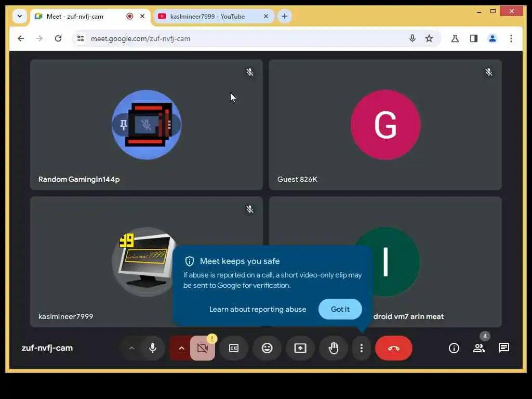Image resolution: width=532 pixels, height=399 pixels.
Task: Select the Guest 826K avatar
Action: (385, 125)
